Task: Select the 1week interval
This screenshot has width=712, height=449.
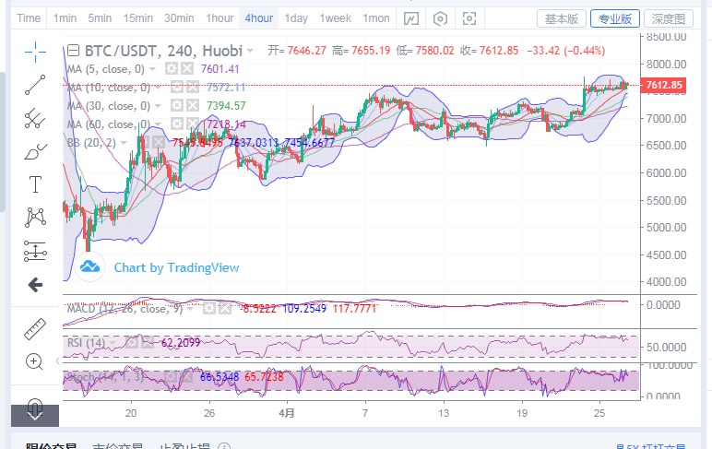Action: (x=335, y=18)
